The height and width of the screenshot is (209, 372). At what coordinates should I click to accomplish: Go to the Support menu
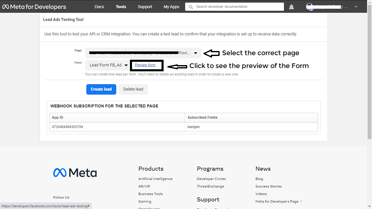pyautogui.click(x=145, y=7)
